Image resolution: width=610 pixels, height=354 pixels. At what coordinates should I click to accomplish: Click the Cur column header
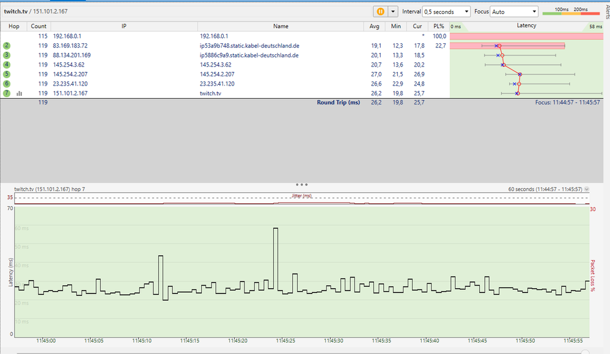click(417, 26)
